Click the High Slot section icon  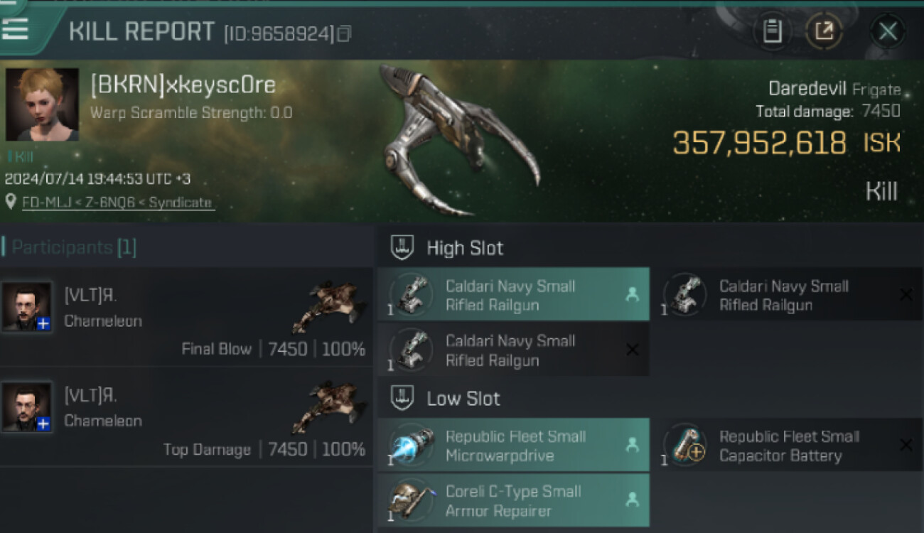(402, 247)
